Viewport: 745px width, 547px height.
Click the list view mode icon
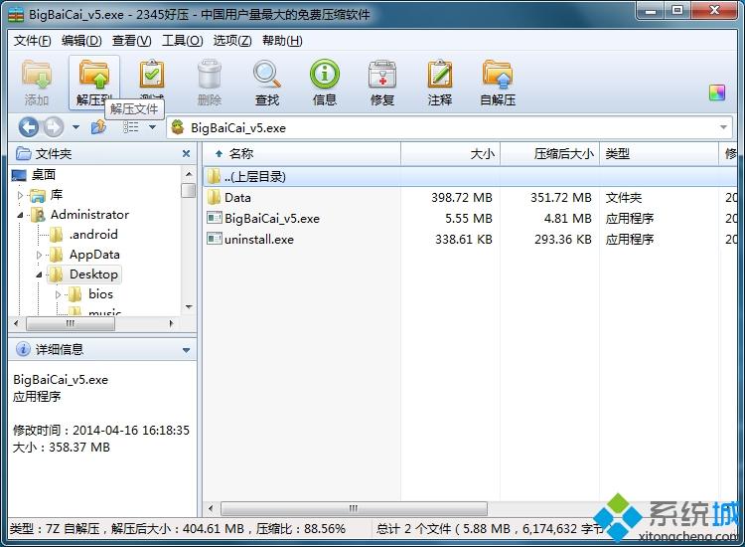(131, 127)
